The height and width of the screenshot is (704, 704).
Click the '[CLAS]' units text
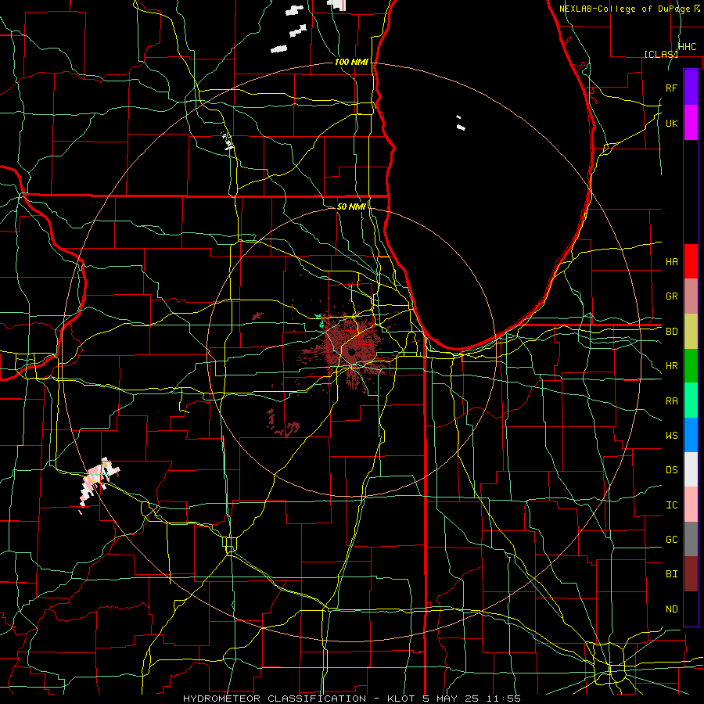point(661,54)
